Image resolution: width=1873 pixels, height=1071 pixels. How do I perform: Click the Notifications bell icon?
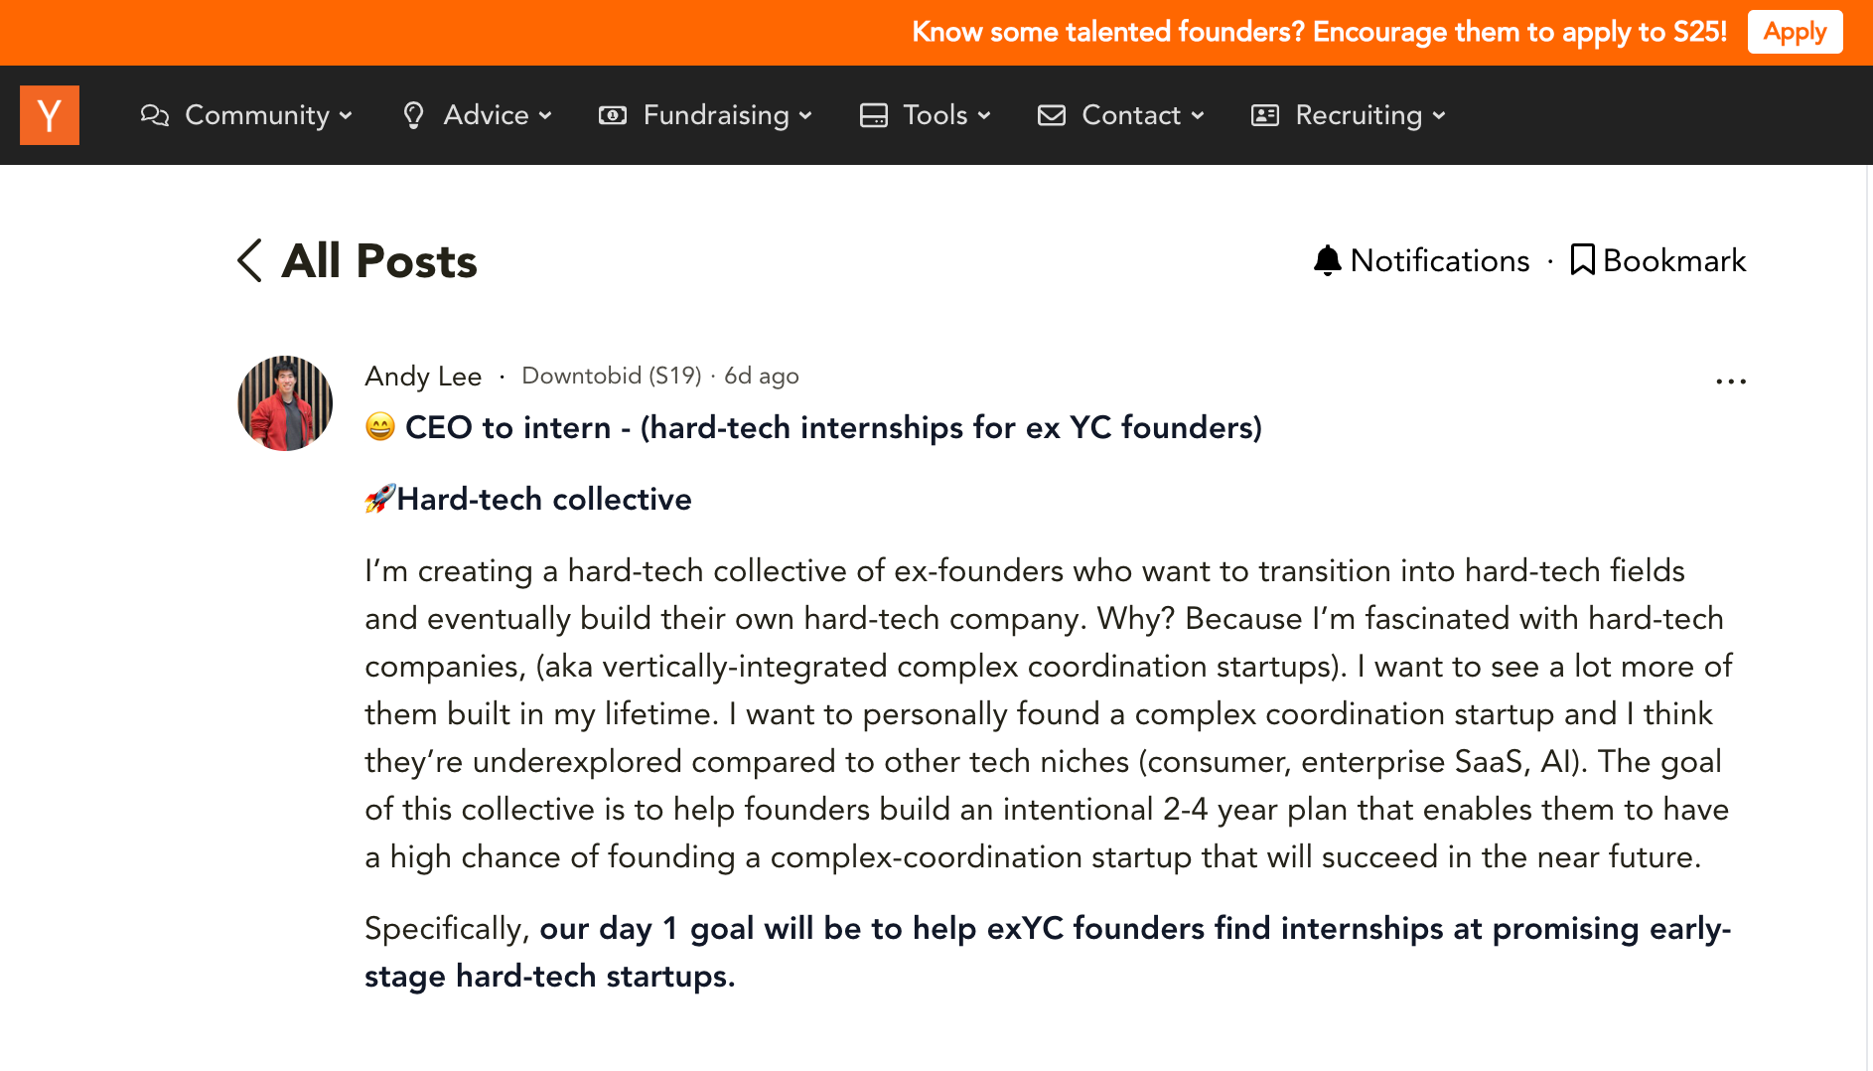(x=1327, y=260)
